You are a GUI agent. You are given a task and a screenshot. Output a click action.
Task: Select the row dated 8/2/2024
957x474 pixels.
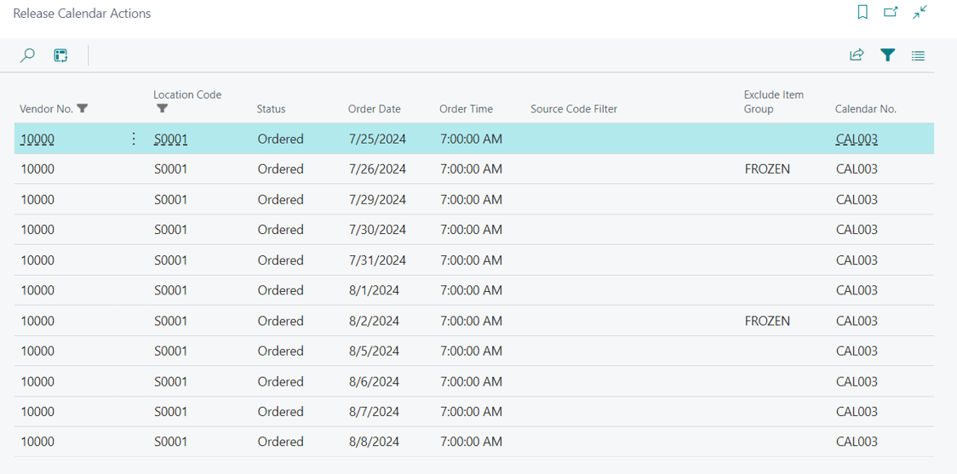click(x=374, y=321)
